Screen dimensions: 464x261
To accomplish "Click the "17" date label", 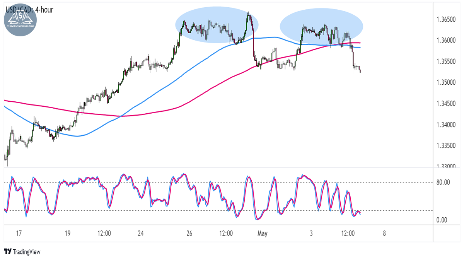I will (x=19, y=234).
